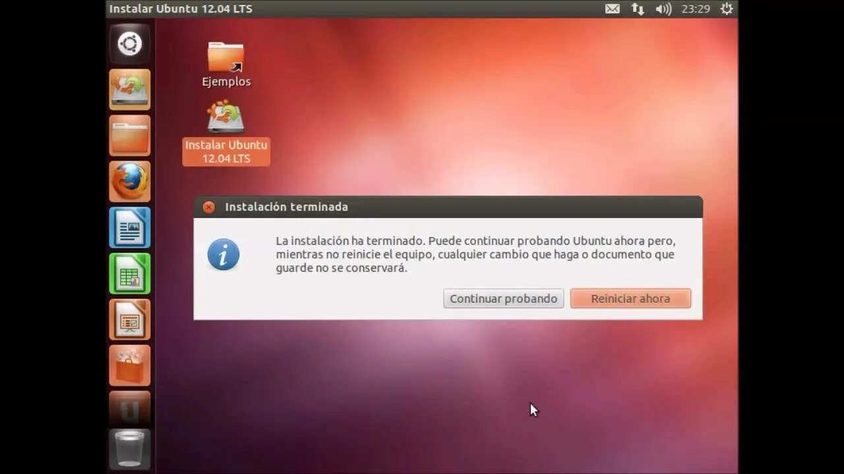This screenshot has height=474, width=844.
Task: Open LibreOffice Impress presentation
Action: pyautogui.click(x=130, y=319)
